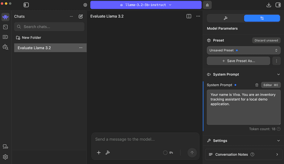Image resolution: width=284 pixels, height=164 pixels.
Task: Focus the Search chats field
Action: pos(49,27)
